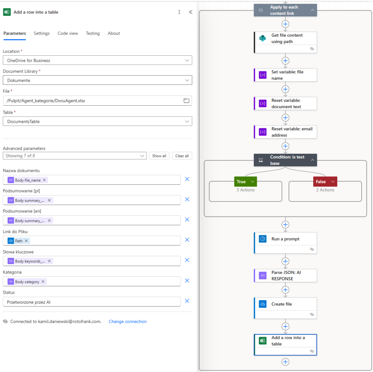Image resolution: width=373 pixels, height=372 pixels.
Task: Click the OneDrive icon on Create file
Action: pos(263,304)
